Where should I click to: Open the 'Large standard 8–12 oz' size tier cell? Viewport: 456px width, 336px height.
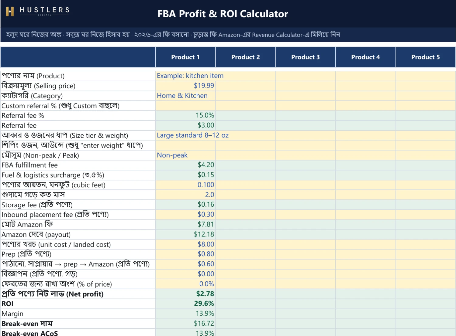click(185, 135)
